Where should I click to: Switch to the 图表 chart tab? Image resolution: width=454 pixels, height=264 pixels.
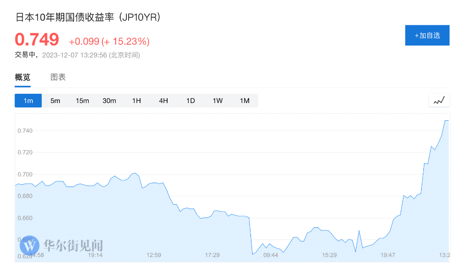(58, 77)
